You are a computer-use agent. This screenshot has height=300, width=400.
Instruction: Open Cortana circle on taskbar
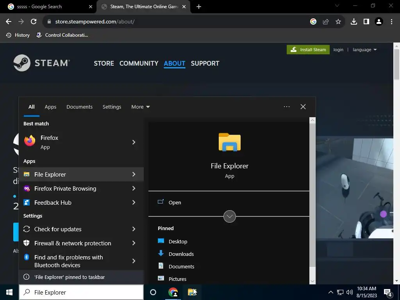pyautogui.click(x=153, y=292)
